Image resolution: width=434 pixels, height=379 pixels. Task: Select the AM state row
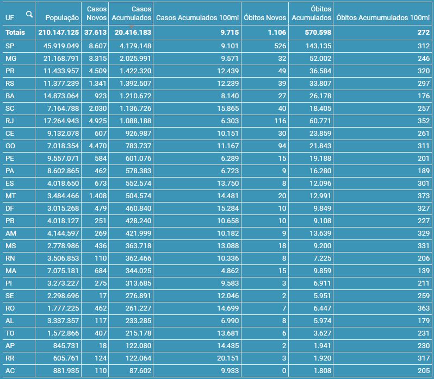tap(10, 233)
